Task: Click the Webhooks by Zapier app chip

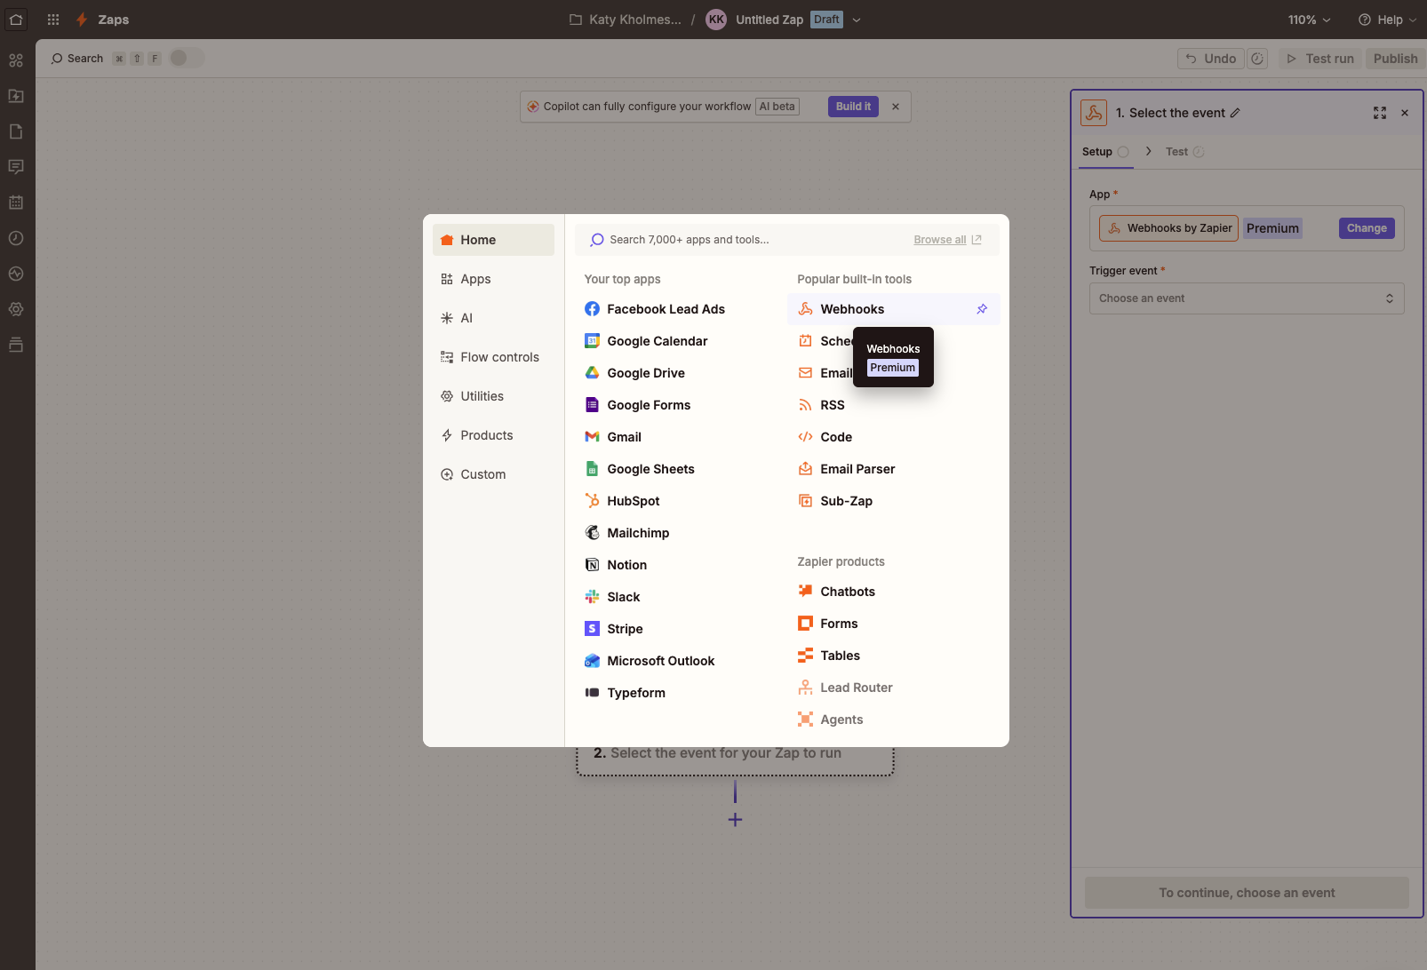Action: [x=1169, y=228]
